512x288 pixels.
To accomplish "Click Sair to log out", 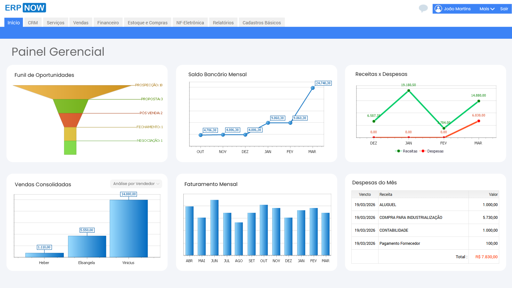I will [504, 9].
